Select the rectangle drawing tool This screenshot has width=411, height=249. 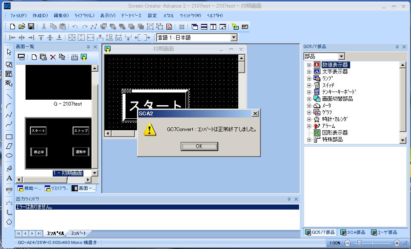click(x=9, y=137)
